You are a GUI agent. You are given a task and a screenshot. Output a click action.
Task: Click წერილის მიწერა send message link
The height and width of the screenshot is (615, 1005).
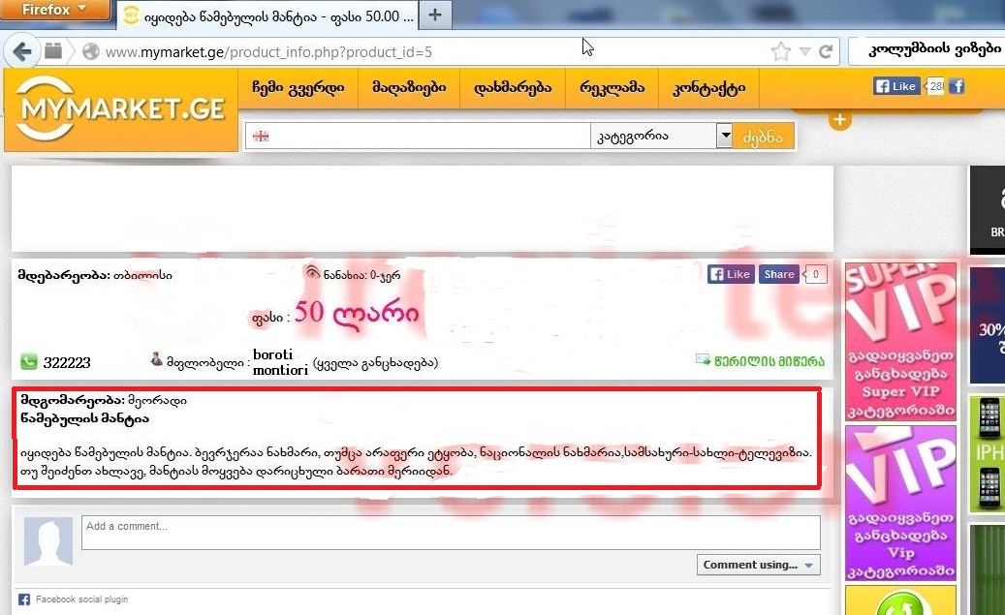point(769,361)
